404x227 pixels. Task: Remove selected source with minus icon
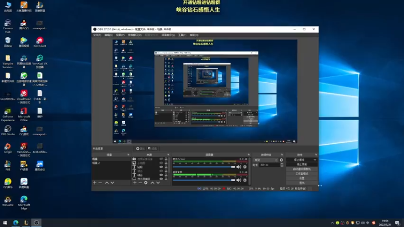coord(140,183)
